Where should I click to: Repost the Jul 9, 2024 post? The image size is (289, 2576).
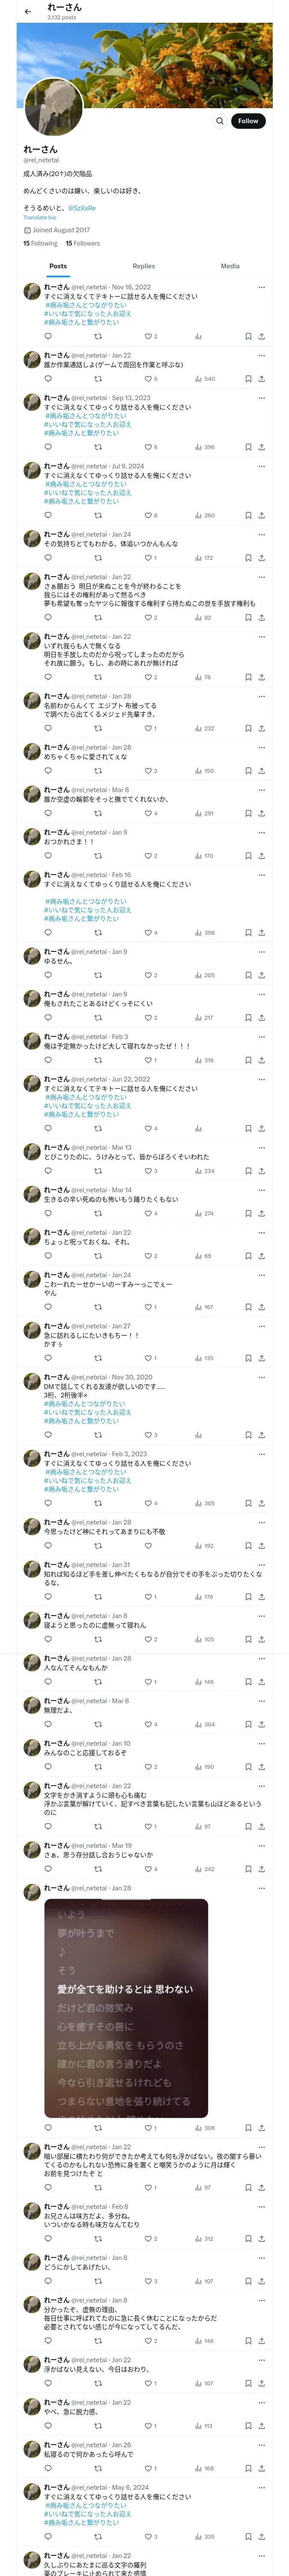point(98,515)
